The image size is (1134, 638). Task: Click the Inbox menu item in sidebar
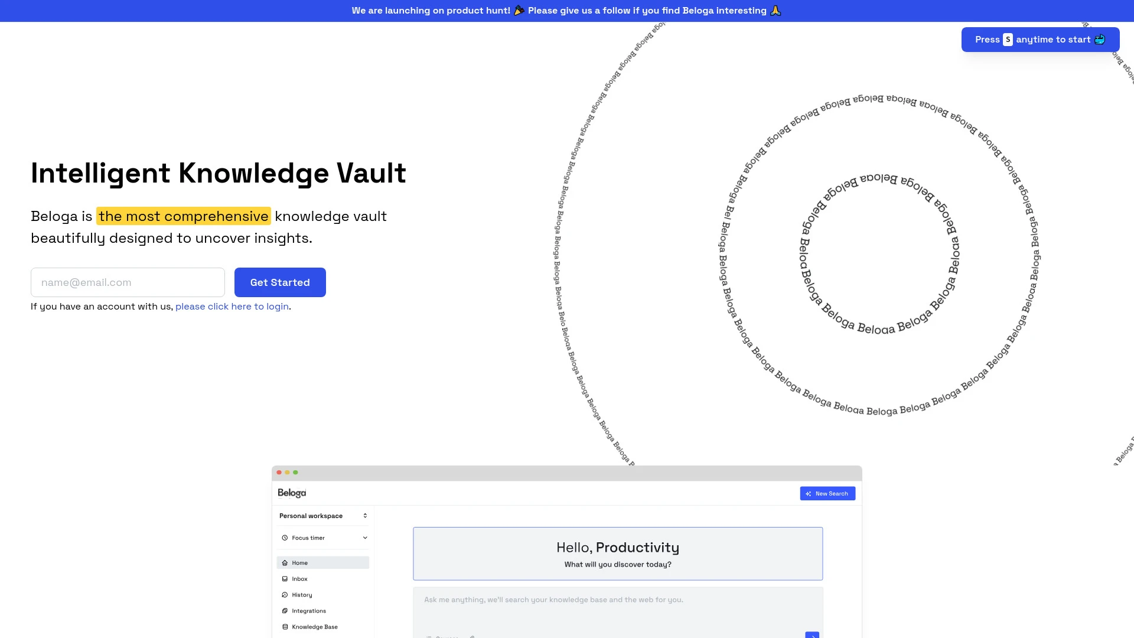point(299,579)
